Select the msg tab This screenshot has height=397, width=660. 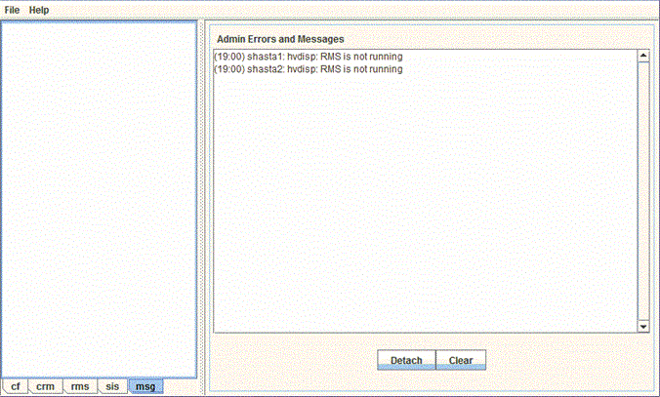click(x=144, y=386)
